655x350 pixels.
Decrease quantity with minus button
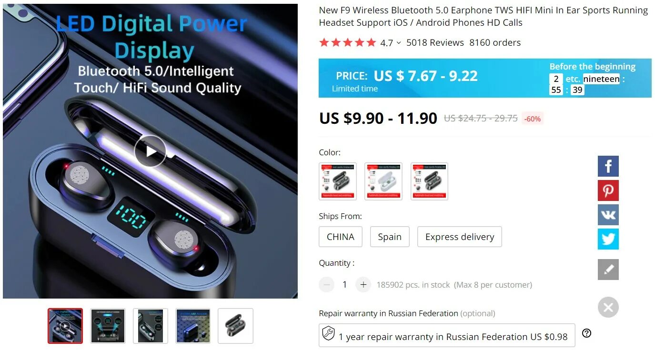326,285
